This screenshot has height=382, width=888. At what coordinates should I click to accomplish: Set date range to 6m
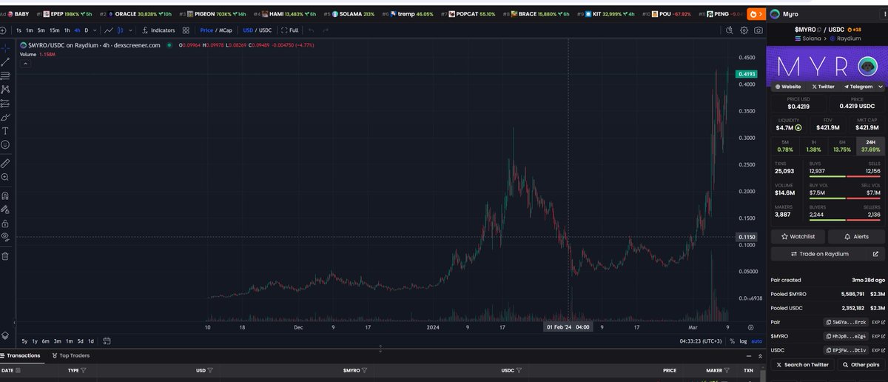pos(46,341)
